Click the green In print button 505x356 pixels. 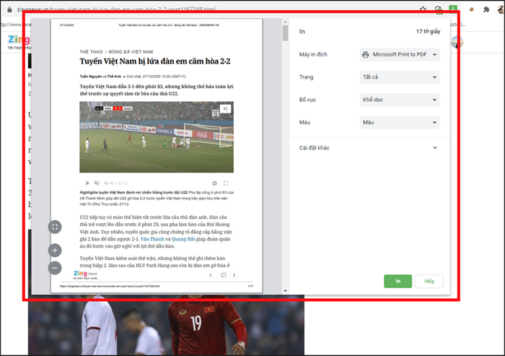click(398, 281)
